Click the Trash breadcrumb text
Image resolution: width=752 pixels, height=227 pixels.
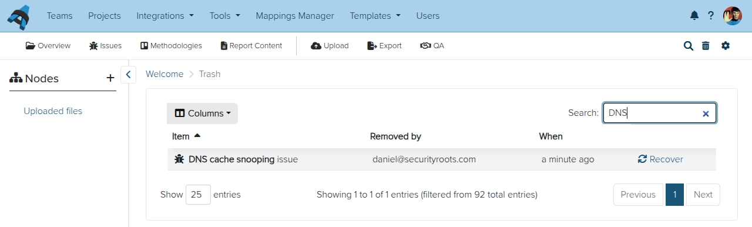210,74
